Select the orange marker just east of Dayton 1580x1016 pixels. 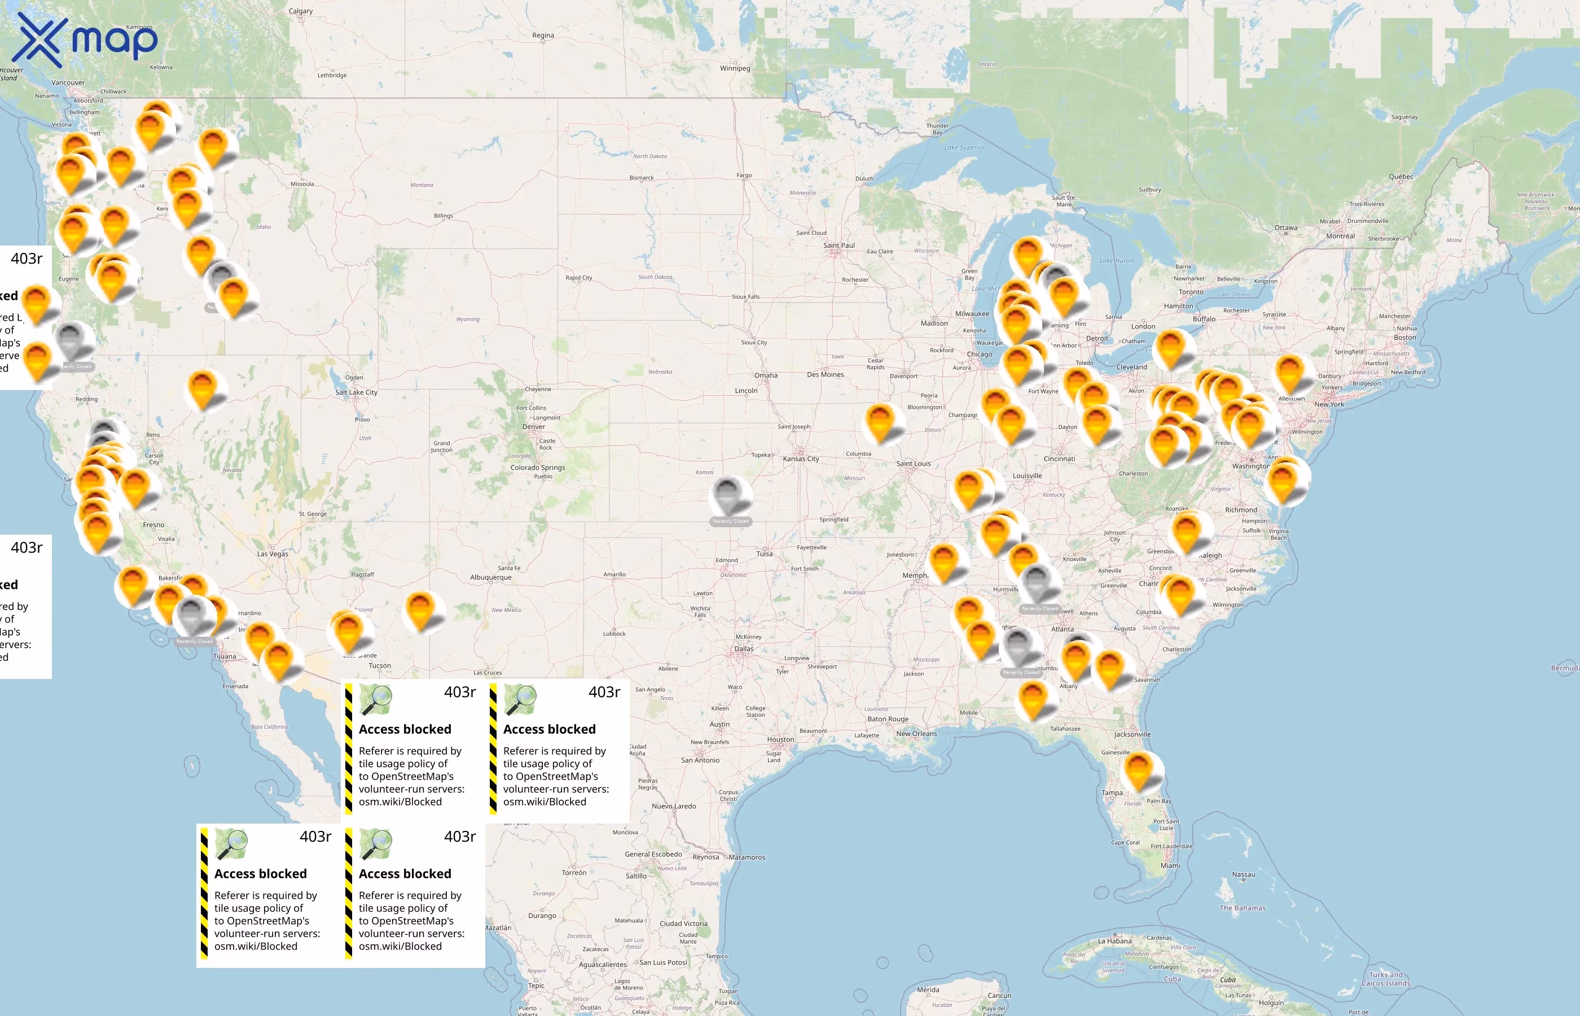[1098, 426]
